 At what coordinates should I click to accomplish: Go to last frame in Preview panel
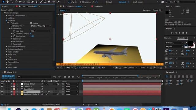click(x=187, y=33)
